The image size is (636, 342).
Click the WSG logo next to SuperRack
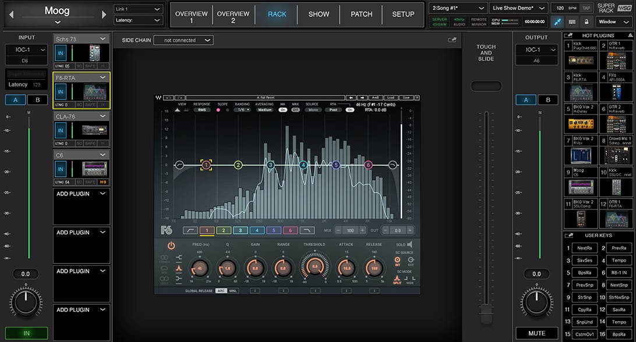point(625,8)
